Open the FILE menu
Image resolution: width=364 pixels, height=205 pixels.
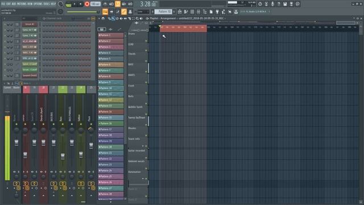coord(3,4)
